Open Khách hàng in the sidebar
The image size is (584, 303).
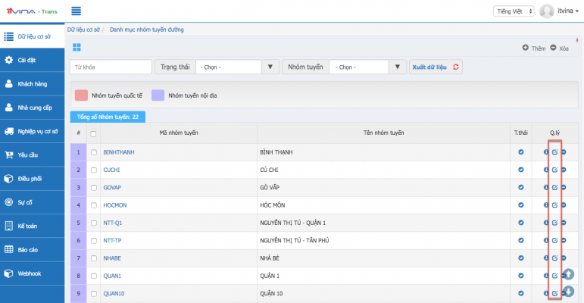point(33,84)
